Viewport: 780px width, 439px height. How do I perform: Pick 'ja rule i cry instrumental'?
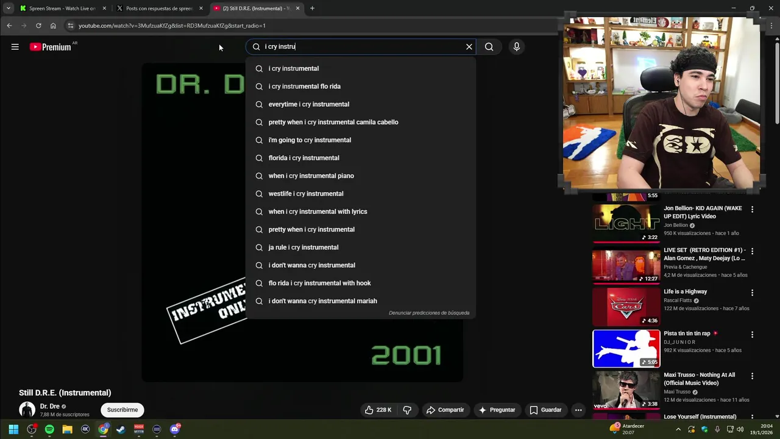[361, 248]
